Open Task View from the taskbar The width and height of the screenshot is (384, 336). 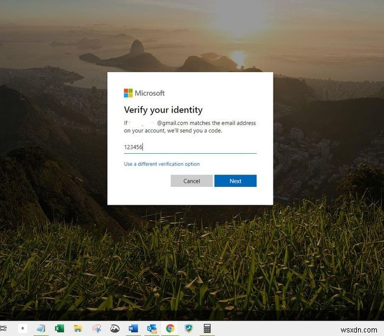pos(3,328)
